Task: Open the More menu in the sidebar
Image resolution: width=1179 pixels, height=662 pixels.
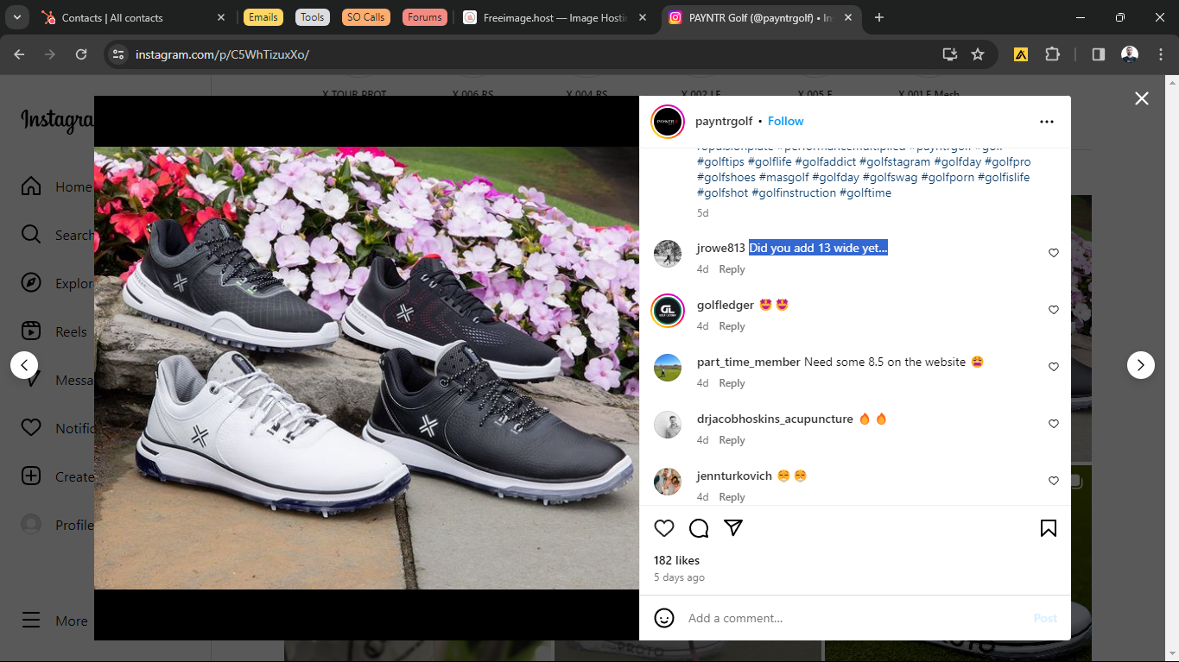Action: 54,621
